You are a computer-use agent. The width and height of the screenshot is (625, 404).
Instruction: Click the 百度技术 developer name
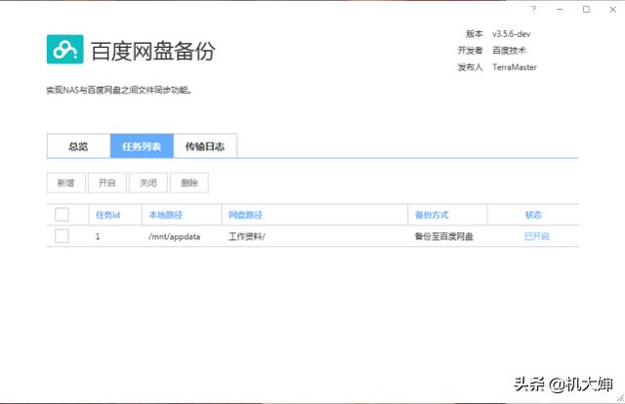[x=509, y=51]
